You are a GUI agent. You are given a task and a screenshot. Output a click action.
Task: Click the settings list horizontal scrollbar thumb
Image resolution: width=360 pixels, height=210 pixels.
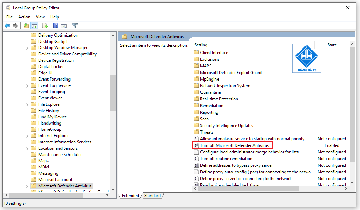[248, 188]
